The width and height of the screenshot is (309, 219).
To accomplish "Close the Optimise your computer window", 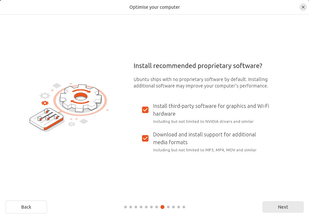I will click(303, 7).
